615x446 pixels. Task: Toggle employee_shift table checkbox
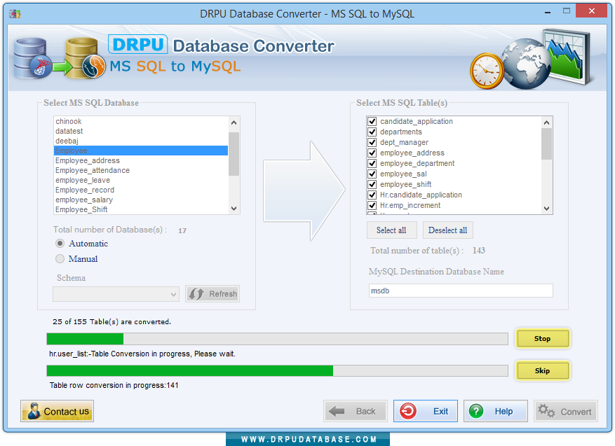[372, 184]
